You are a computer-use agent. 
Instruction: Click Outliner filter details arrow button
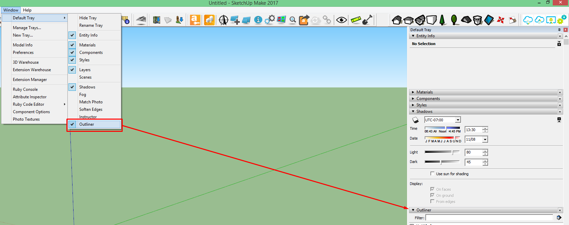(x=559, y=218)
